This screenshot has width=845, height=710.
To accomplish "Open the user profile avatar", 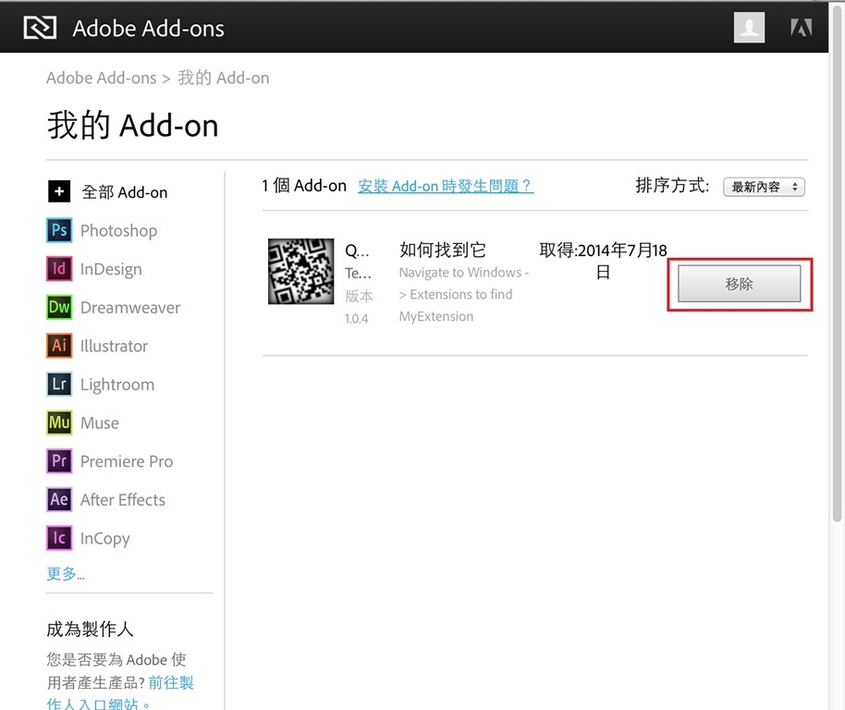I will click(749, 27).
